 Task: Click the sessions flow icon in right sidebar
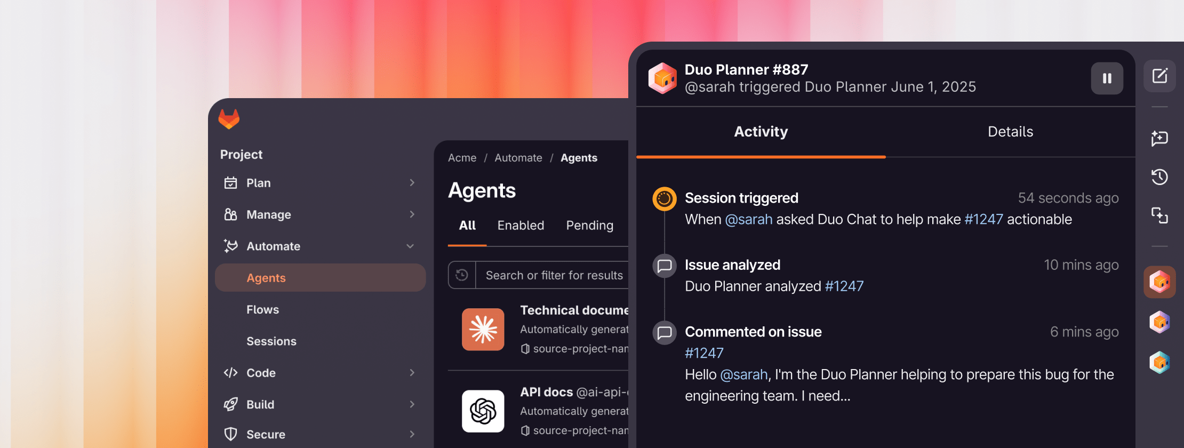coord(1159,215)
